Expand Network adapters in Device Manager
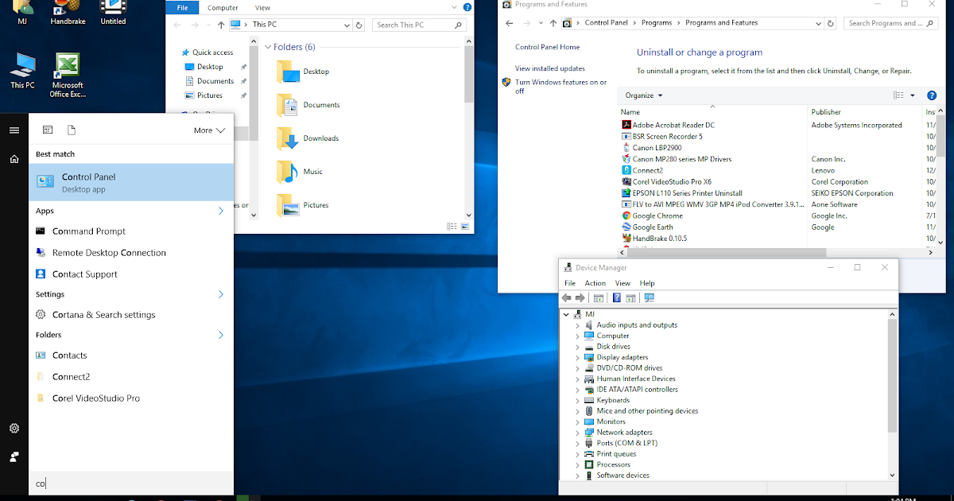Screen dimensions: 954x501 tap(577, 433)
